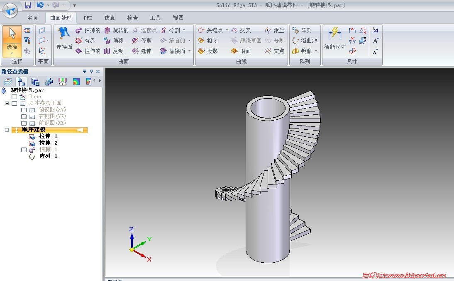Save the file with the disk icon
The width and height of the screenshot is (454, 281).
[x=28, y=5]
